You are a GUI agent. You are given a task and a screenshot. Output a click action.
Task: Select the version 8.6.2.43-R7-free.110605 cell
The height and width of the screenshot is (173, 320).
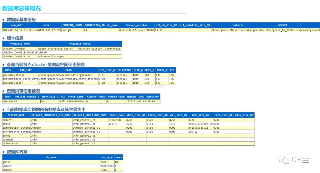(137, 30)
